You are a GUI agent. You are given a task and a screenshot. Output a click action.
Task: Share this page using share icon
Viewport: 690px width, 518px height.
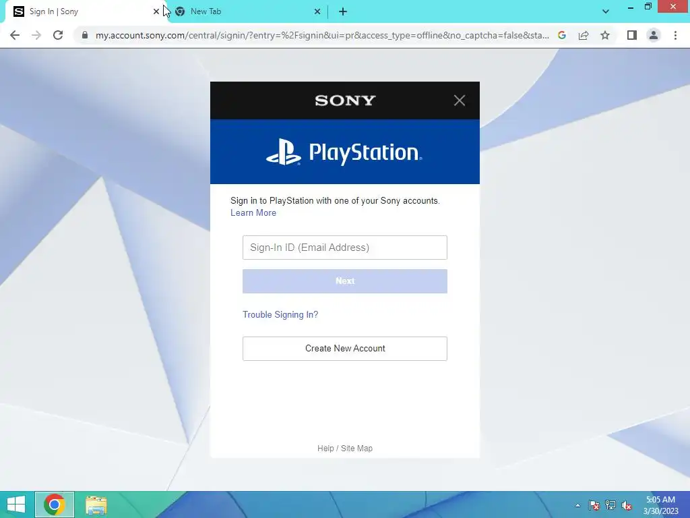pos(584,35)
